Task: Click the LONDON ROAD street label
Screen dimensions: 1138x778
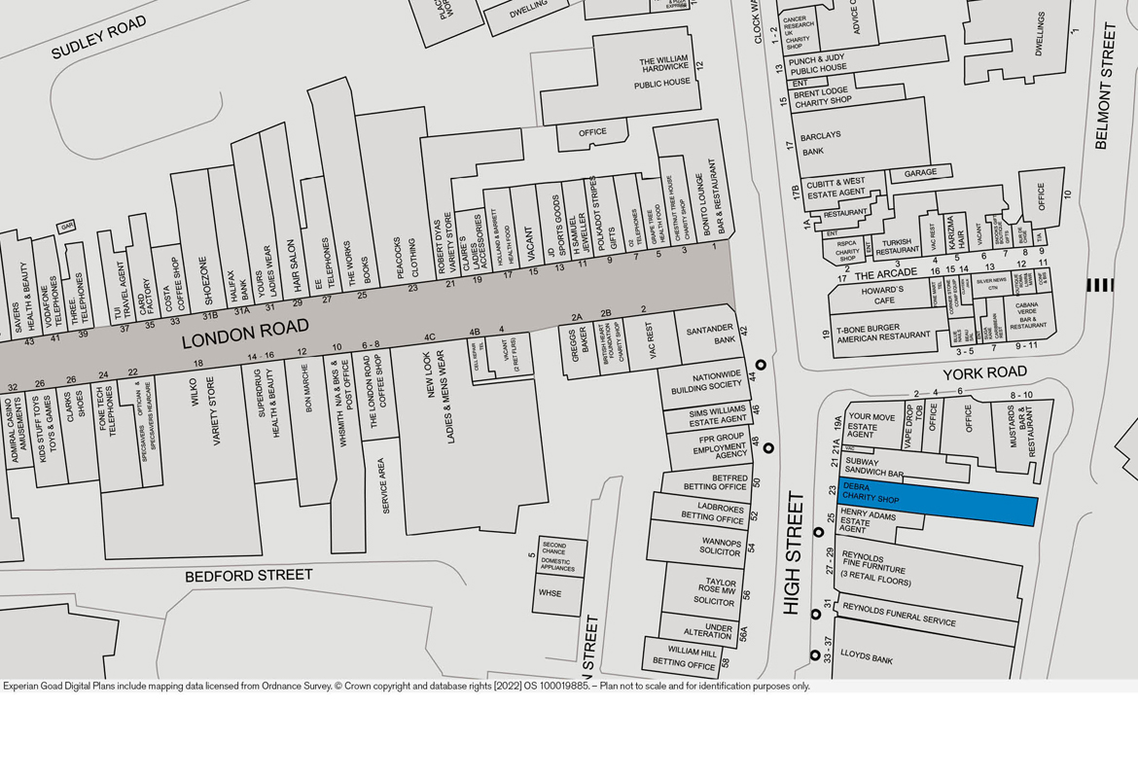Action: [x=245, y=335]
